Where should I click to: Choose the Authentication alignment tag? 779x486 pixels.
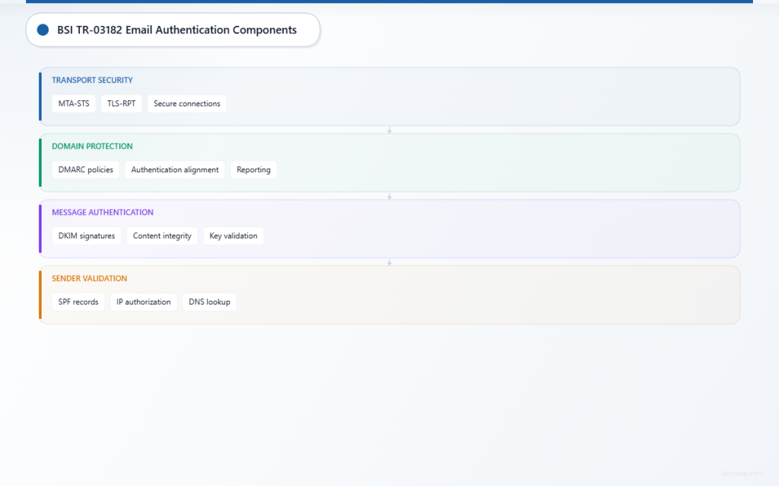(175, 169)
